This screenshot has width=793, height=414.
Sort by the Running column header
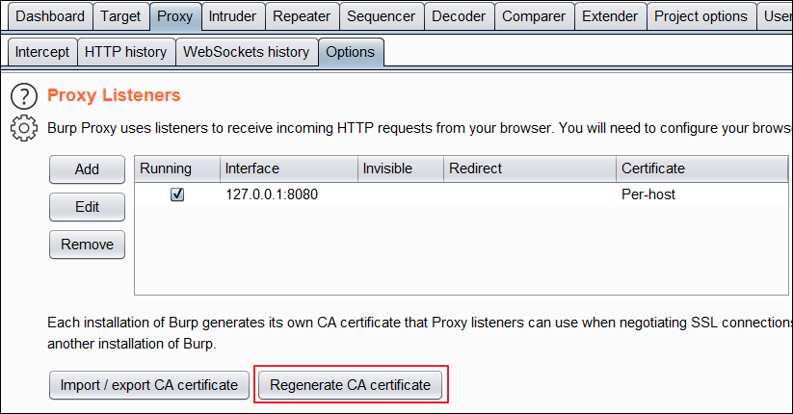pos(177,168)
